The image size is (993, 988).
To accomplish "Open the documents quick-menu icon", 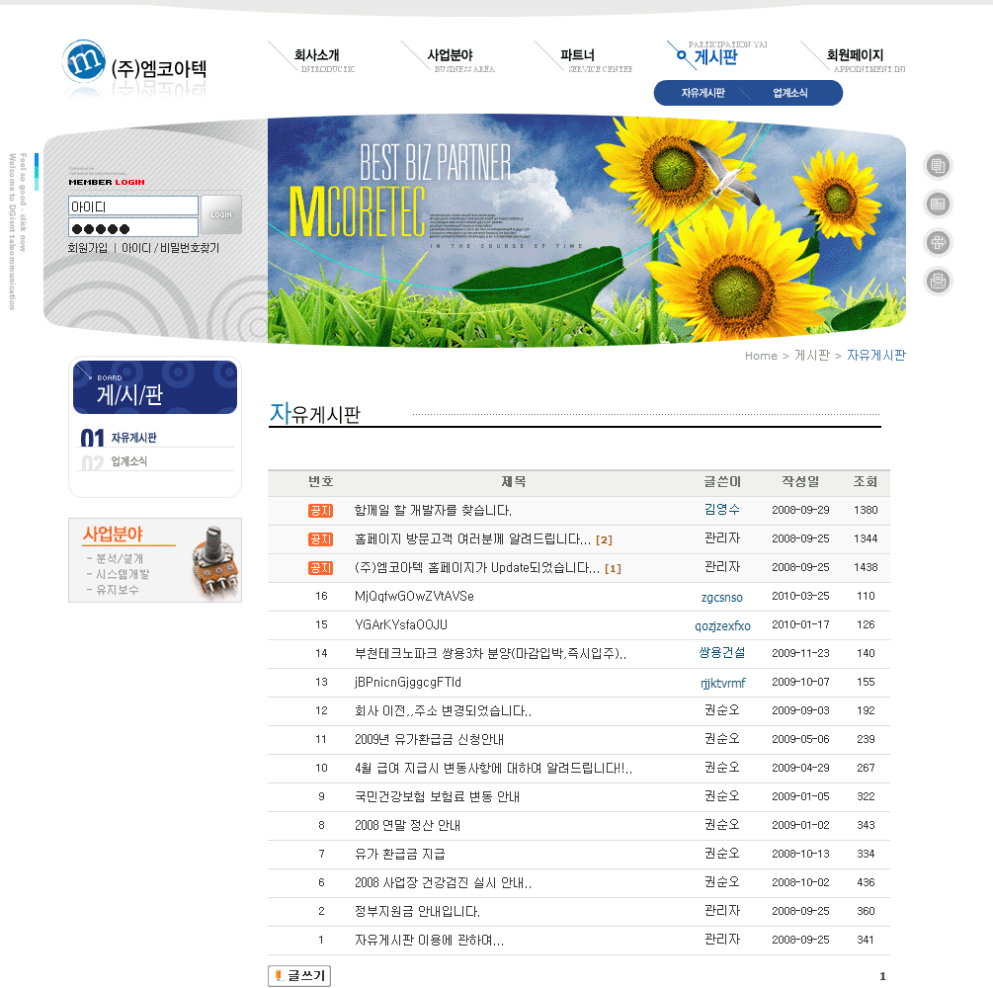I will click(x=938, y=166).
